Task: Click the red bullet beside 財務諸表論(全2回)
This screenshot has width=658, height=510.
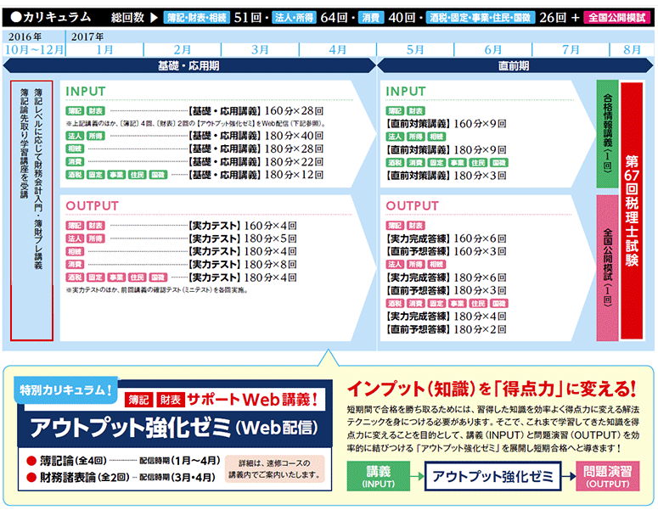Action: [31, 477]
